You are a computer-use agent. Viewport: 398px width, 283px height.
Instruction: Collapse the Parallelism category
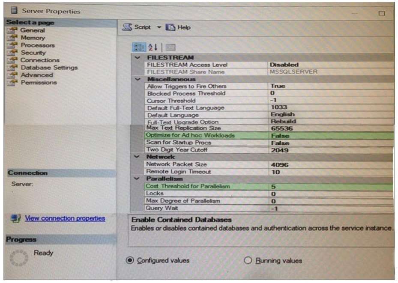(137, 179)
